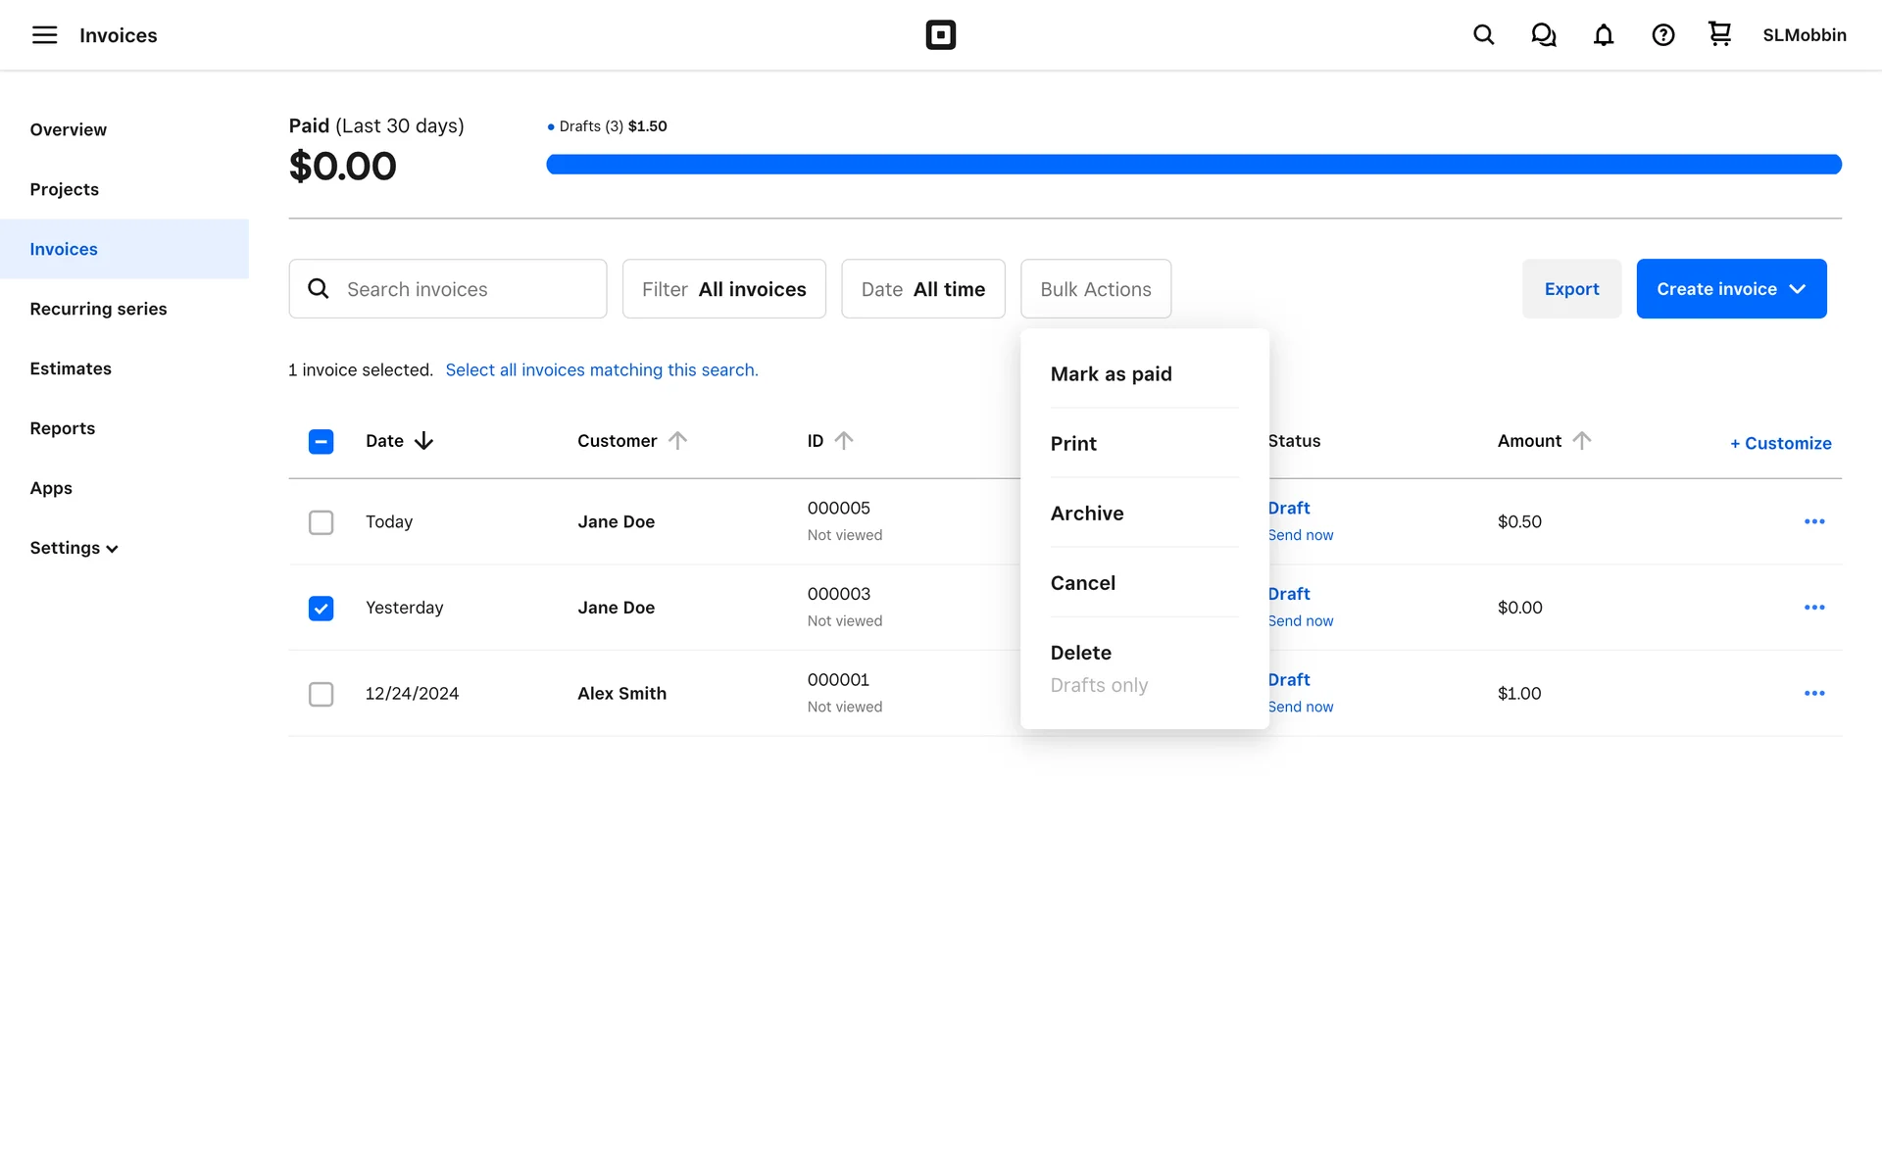
Task: Sort invoices by the Amount arrow
Action: [x=1581, y=441]
